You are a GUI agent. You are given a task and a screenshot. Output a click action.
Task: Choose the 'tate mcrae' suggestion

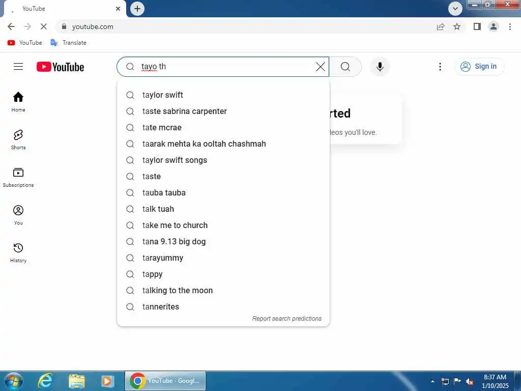pos(223,127)
